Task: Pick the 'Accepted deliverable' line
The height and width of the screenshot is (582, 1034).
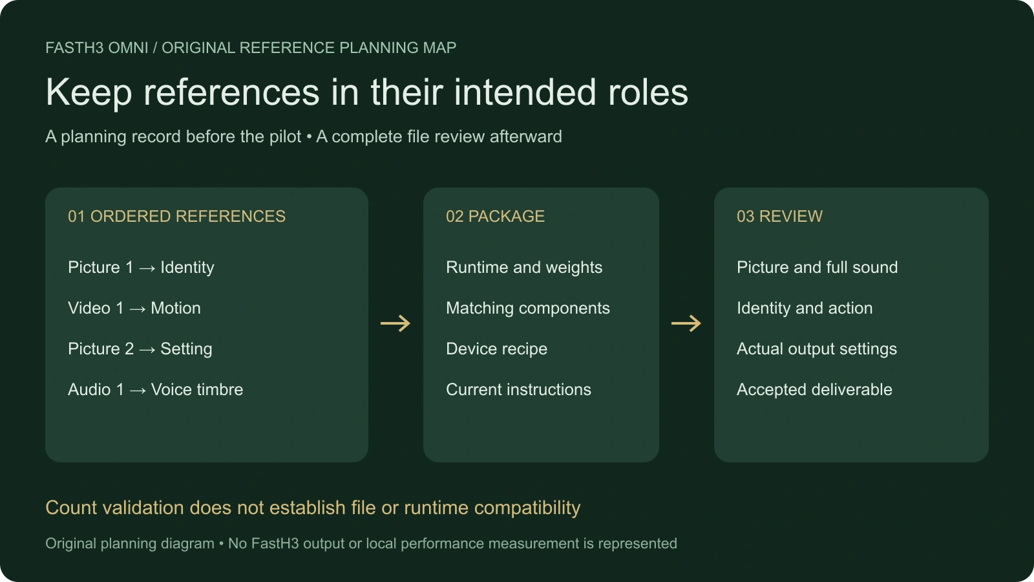Action: [x=814, y=390]
